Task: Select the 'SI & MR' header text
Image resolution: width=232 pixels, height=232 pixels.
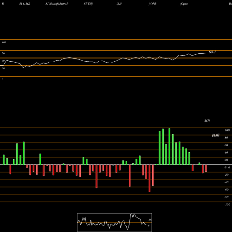Action: [x=25, y=4]
